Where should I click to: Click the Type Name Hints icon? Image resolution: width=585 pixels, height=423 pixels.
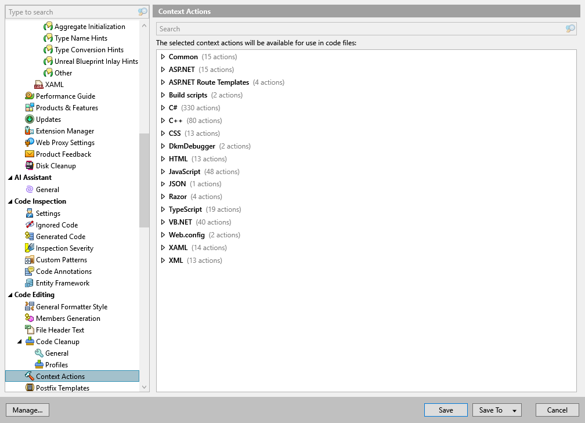tap(48, 38)
